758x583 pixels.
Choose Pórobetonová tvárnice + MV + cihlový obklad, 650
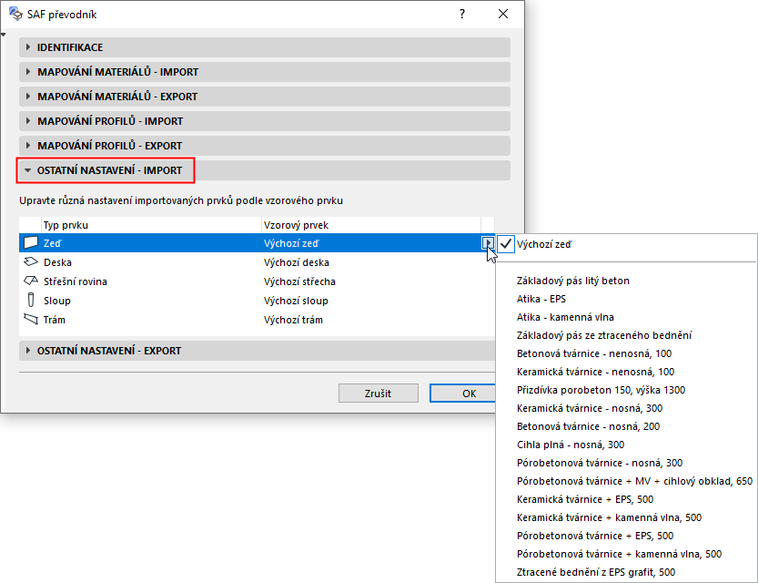pyautogui.click(x=634, y=481)
